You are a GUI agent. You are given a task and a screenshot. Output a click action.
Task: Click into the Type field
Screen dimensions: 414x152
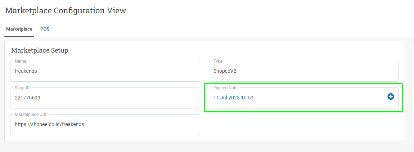(x=303, y=71)
